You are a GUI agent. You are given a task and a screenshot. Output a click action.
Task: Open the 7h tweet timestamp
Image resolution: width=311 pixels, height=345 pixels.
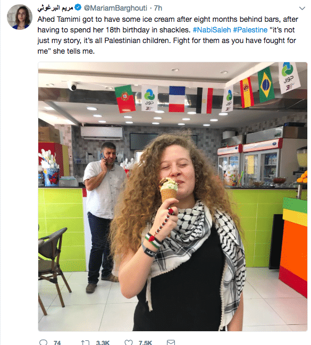[x=158, y=8]
